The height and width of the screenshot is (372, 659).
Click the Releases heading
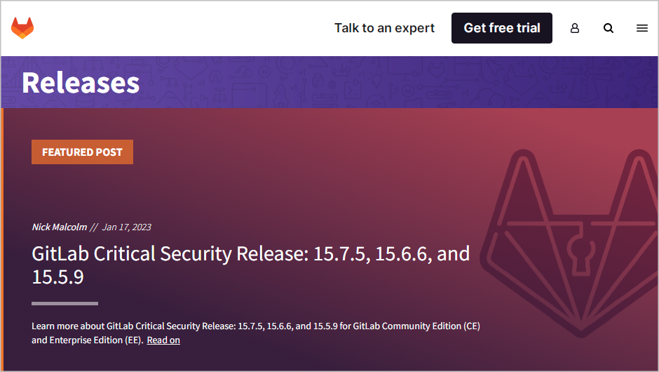[81, 83]
